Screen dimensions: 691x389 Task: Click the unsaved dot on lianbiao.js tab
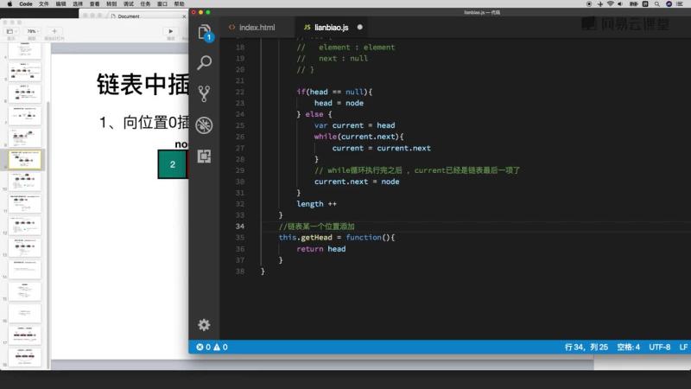(x=359, y=28)
